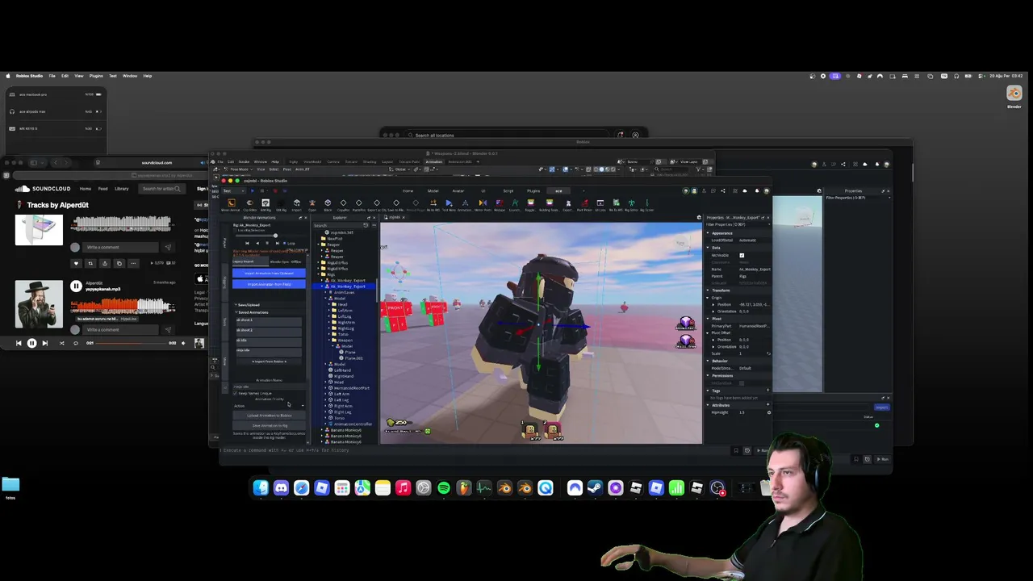Open the Plugins menu in the macOS menu bar
1033x581 pixels.
[96, 76]
